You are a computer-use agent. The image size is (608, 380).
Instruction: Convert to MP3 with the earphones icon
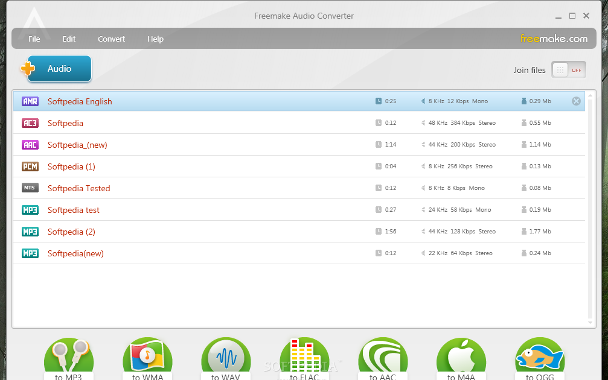point(69,359)
